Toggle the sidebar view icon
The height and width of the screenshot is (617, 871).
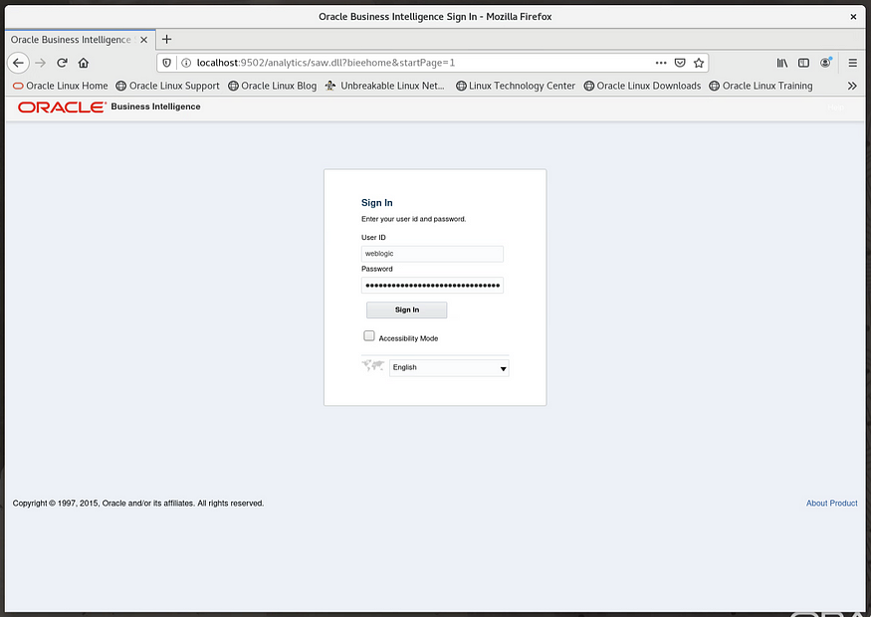coord(803,63)
